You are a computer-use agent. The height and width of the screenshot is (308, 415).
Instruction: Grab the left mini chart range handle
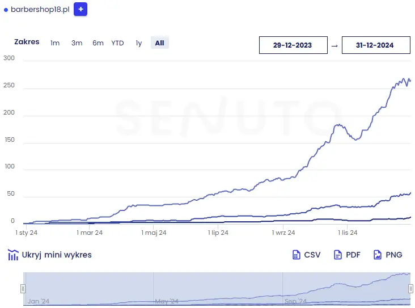coord(23,289)
